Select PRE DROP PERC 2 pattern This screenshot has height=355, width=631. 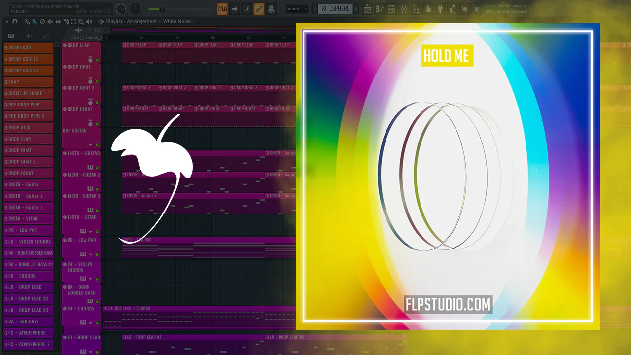pyautogui.click(x=29, y=116)
